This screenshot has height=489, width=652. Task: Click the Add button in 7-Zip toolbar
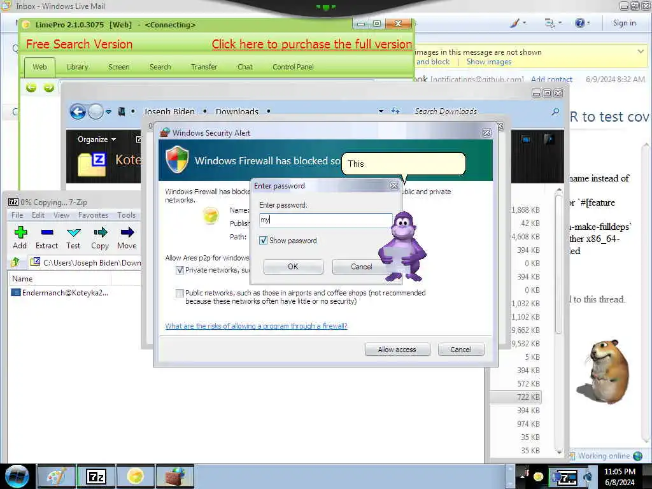20,237
